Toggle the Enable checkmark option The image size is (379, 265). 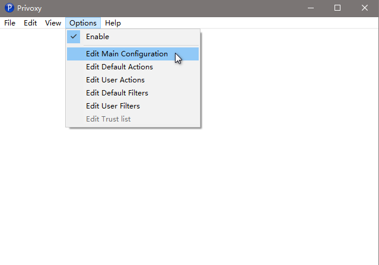pyautogui.click(x=133, y=37)
